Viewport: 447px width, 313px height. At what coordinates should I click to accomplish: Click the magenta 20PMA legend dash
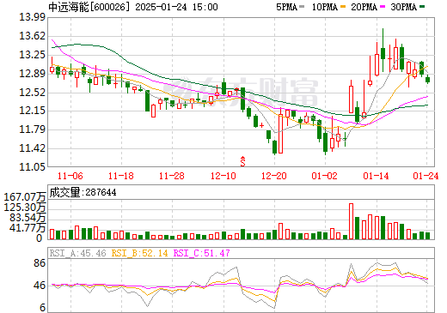[383, 7]
